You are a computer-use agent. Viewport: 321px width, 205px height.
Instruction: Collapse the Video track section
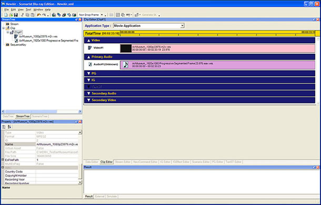[x=88, y=40]
